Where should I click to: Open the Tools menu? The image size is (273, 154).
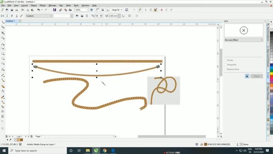tap(76, 6)
